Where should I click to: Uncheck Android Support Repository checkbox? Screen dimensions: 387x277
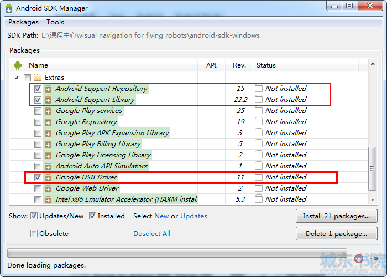tap(38, 89)
